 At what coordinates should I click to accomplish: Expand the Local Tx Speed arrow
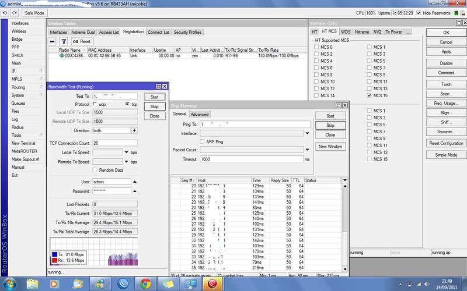coord(126,152)
